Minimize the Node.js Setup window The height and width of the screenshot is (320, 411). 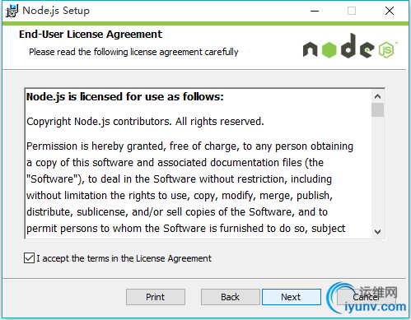[315, 11]
